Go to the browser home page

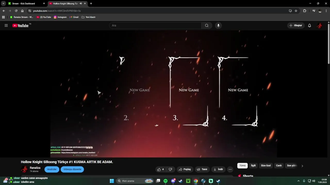[x=22, y=11]
